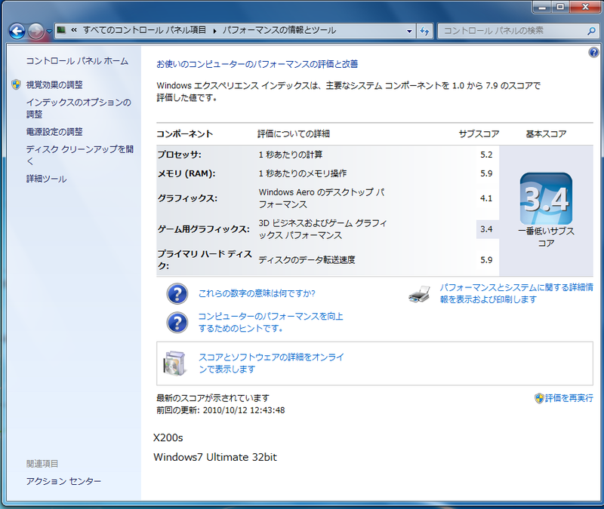
Task: Click the printer icon
Action: [x=420, y=294]
